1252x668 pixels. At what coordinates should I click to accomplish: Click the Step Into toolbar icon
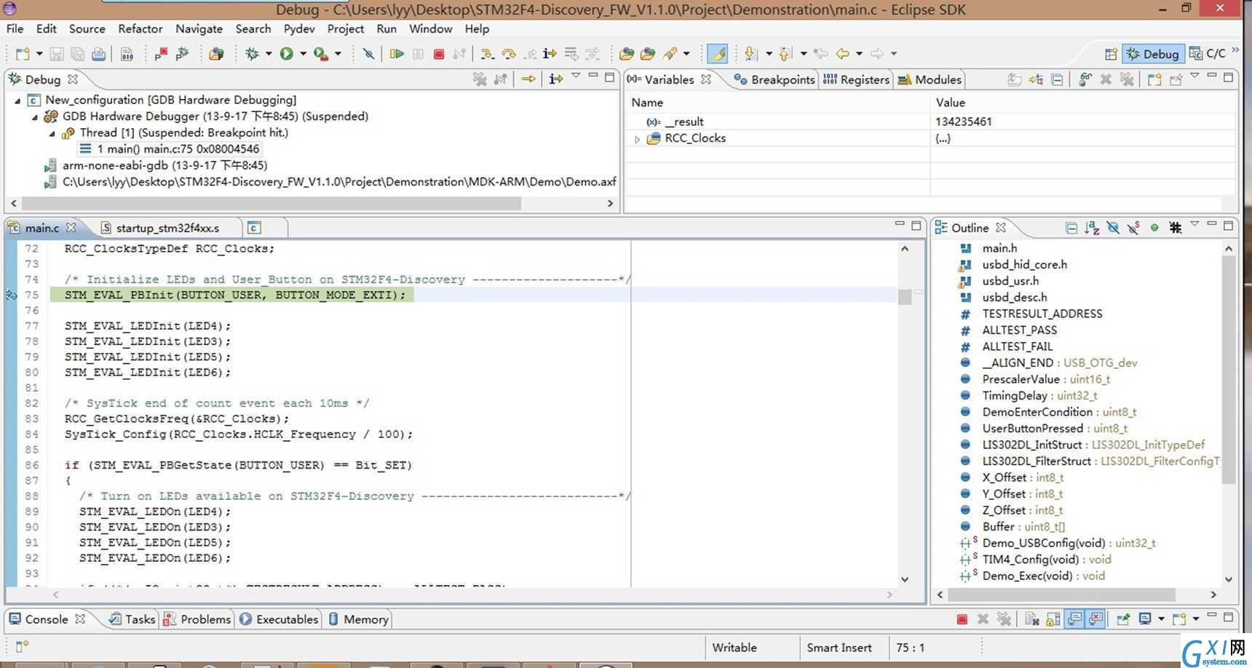point(488,54)
